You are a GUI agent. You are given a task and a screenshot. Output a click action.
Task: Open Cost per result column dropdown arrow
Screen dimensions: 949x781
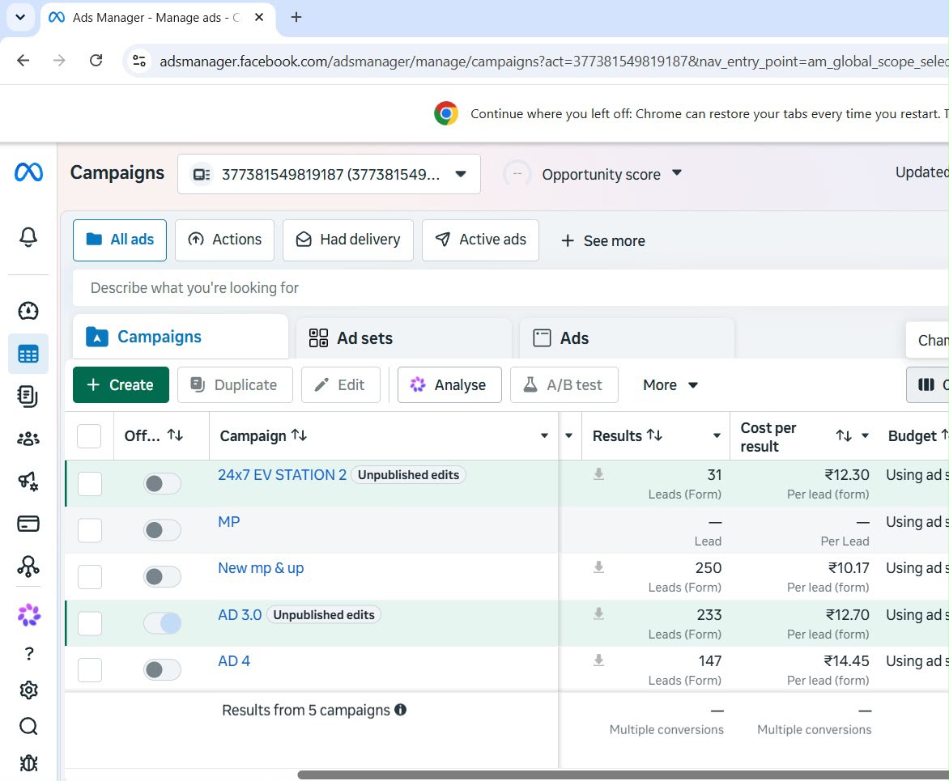point(865,435)
